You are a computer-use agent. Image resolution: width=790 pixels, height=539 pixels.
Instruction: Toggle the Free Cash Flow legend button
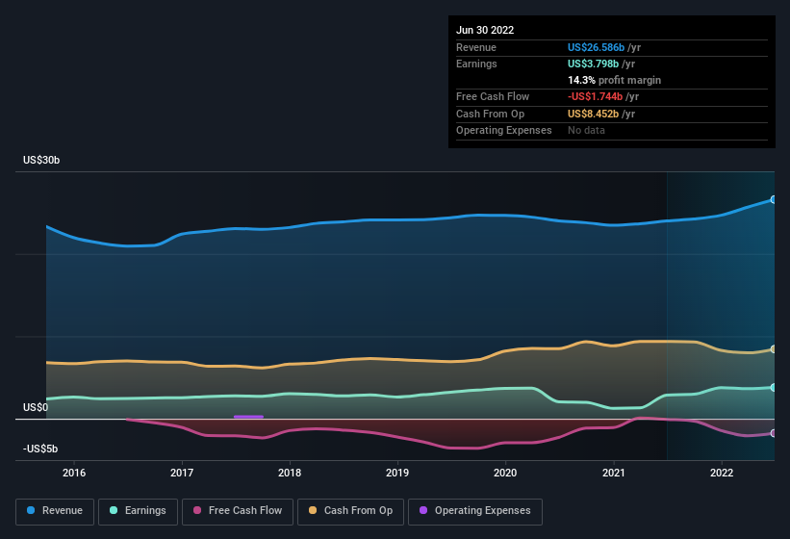pos(238,511)
